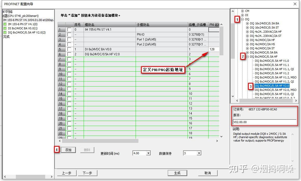
Task: Expand the DQ 4x24VDC/2A HS node
Action: point(247,44)
